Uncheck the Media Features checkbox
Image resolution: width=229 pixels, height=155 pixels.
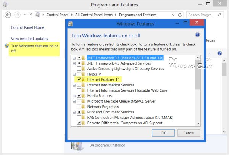point(79,96)
